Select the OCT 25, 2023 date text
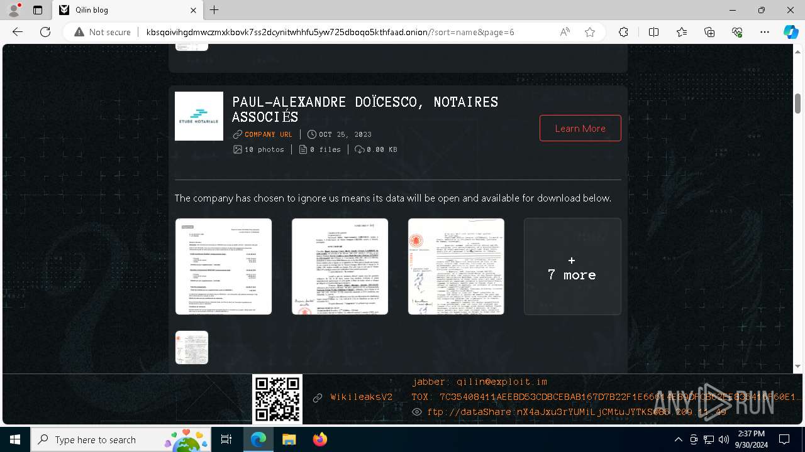 tap(345, 134)
